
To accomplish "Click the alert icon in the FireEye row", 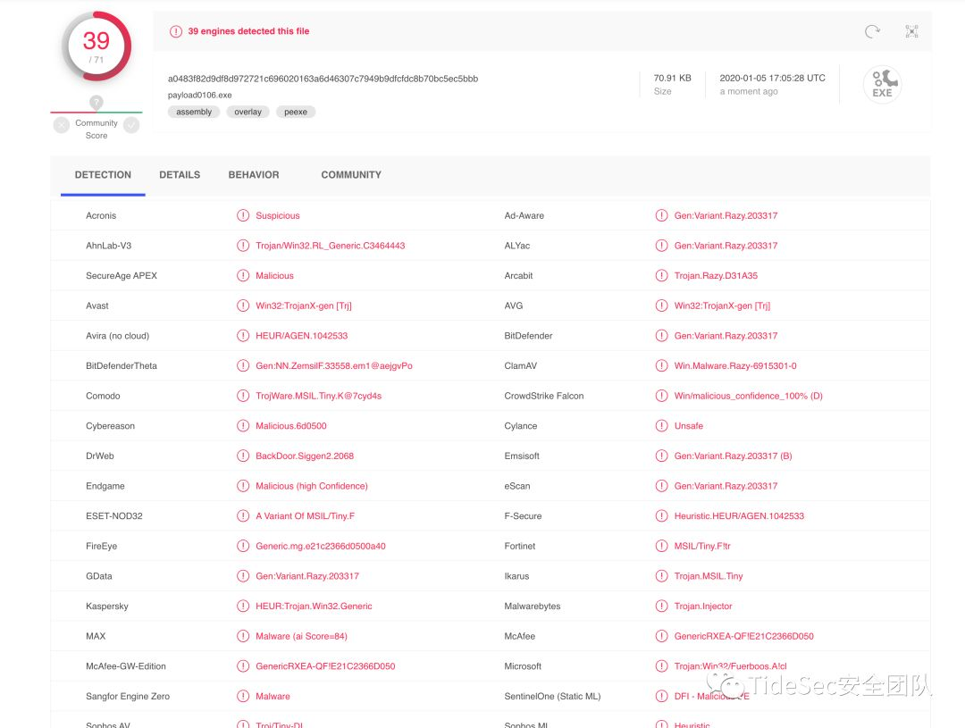I will 243,546.
